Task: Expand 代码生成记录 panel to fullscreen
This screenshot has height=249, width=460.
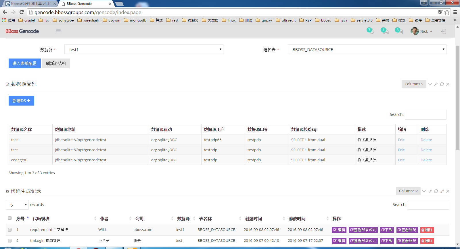Action: (442, 191)
